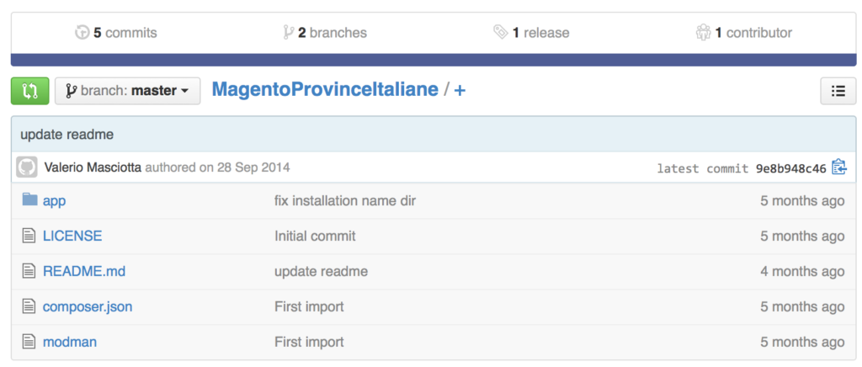Click the branches fork icon
Image resolution: width=862 pixels, height=367 pixels.
point(289,33)
